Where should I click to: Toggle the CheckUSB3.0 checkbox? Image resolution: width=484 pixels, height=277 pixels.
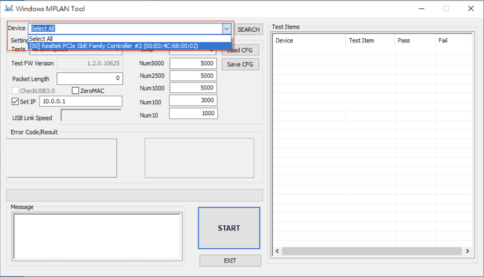coord(15,91)
